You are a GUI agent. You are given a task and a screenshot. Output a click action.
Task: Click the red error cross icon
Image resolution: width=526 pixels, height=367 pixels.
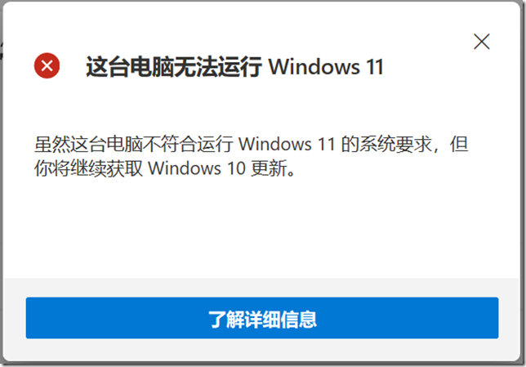click(47, 65)
